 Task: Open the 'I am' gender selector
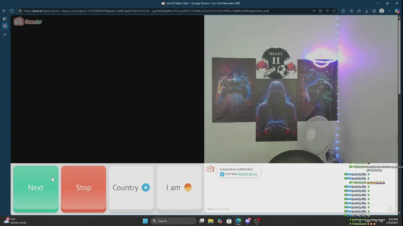179,188
